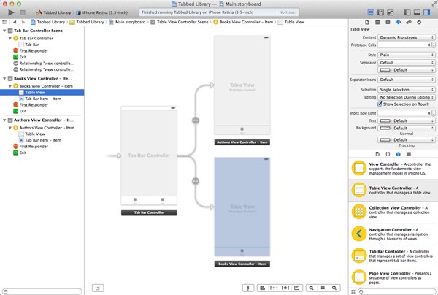
Task: Open the Separator color swatch dropdown
Action: [x=407, y=70]
